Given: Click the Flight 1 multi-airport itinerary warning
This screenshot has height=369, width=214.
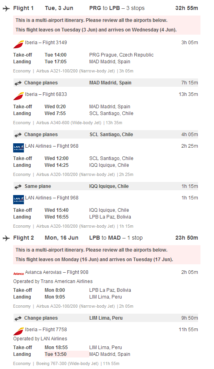Looking at the screenshot, I should 91,20.
